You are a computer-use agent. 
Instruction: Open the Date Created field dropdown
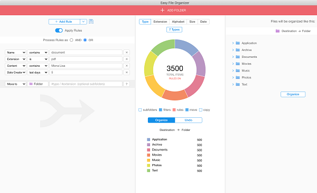tap(15, 72)
